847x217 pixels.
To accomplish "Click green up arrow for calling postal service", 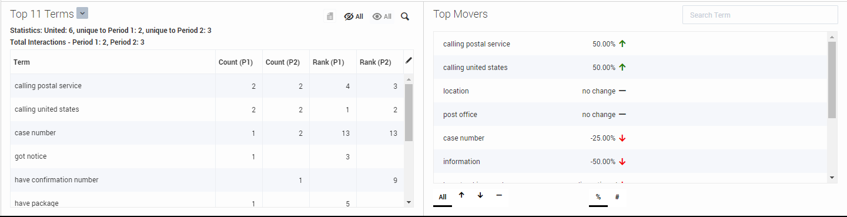I will pos(622,44).
